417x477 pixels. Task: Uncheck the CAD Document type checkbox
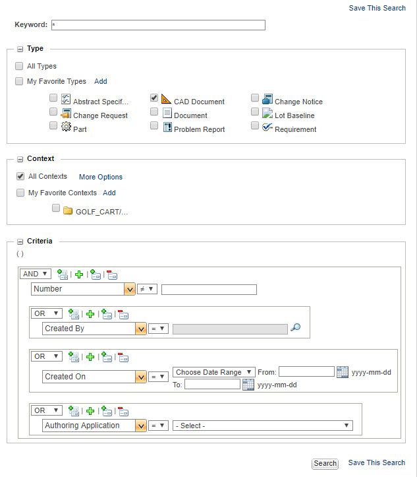pyautogui.click(x=154, y=98)
